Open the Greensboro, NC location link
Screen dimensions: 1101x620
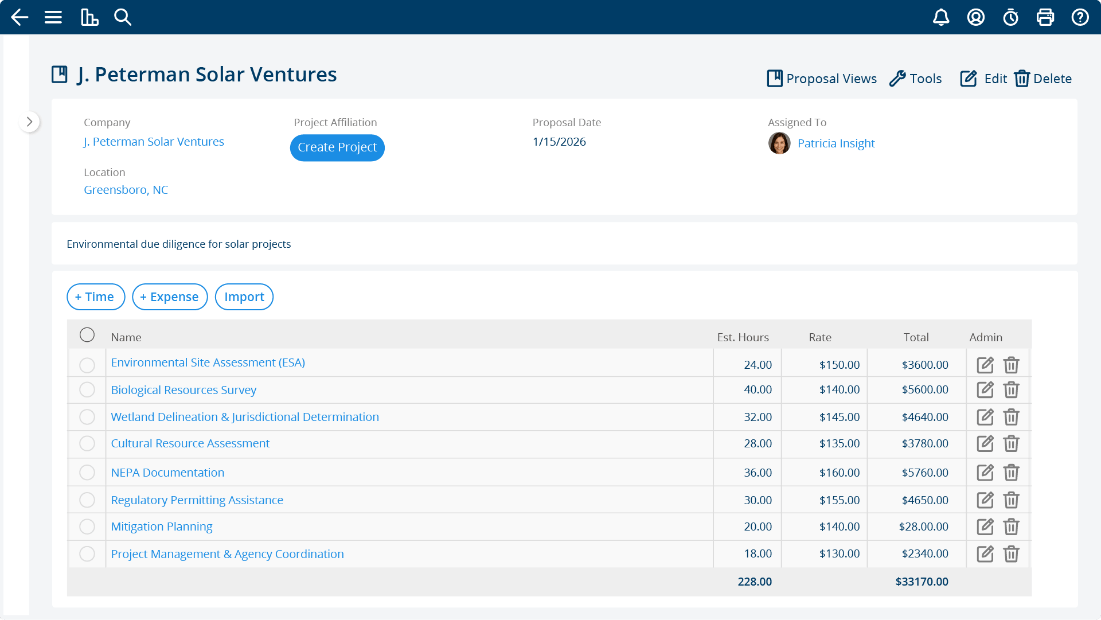[x=126, y=190]
